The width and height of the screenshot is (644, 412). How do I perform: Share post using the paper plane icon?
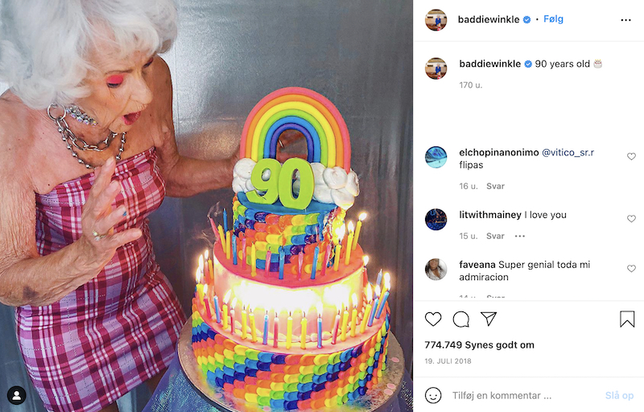[489, 319]
